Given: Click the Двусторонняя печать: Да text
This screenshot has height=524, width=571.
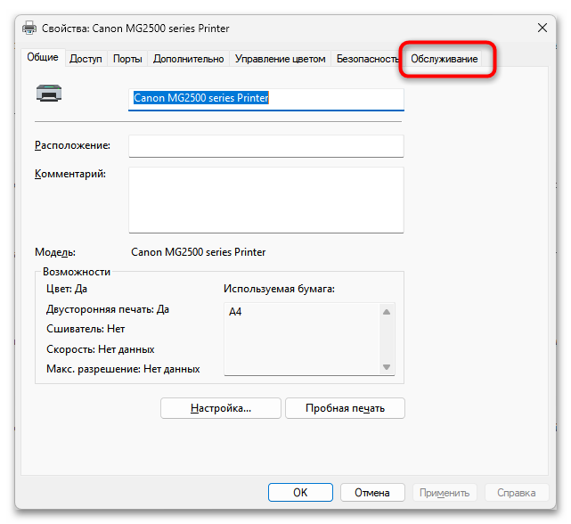Looking at the screenshot, I should 108,309.
